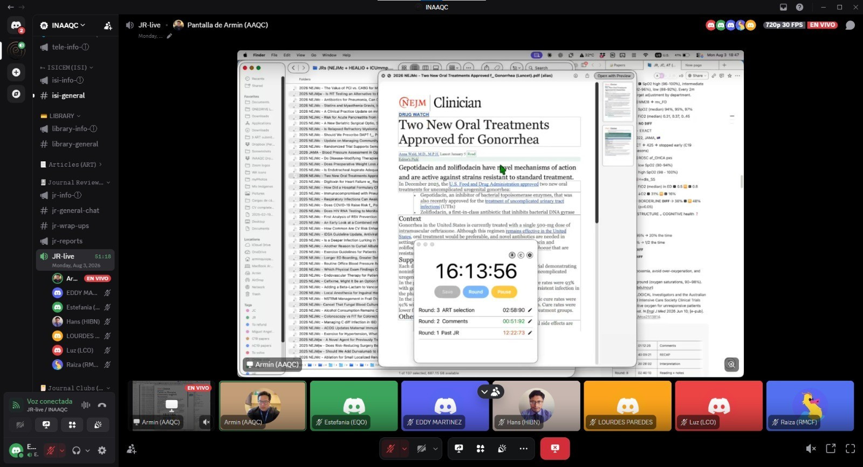Collapse the participant tiles with the chevron
Screen dimensions: 863x467
pos(484,392)
